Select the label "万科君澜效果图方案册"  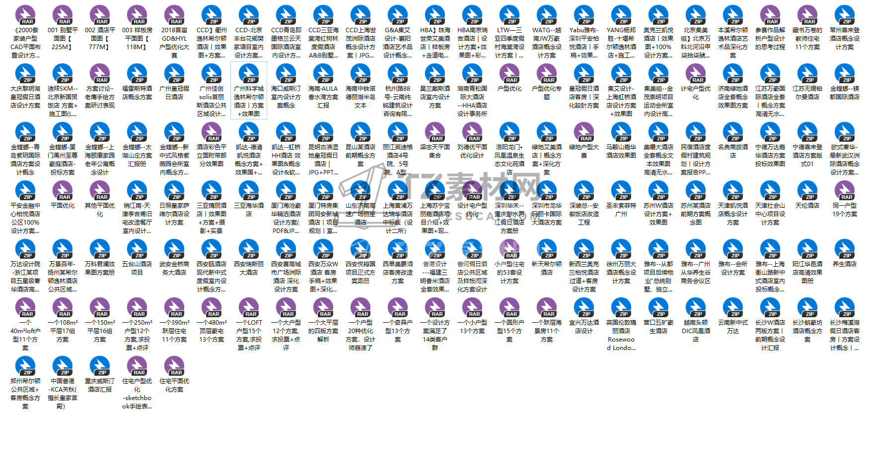(x=100, y=268)
